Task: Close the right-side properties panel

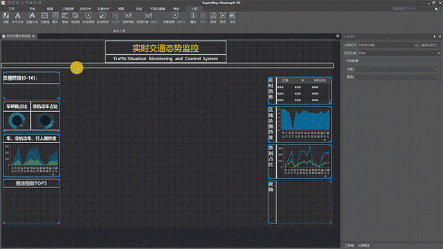Action: 440,37
